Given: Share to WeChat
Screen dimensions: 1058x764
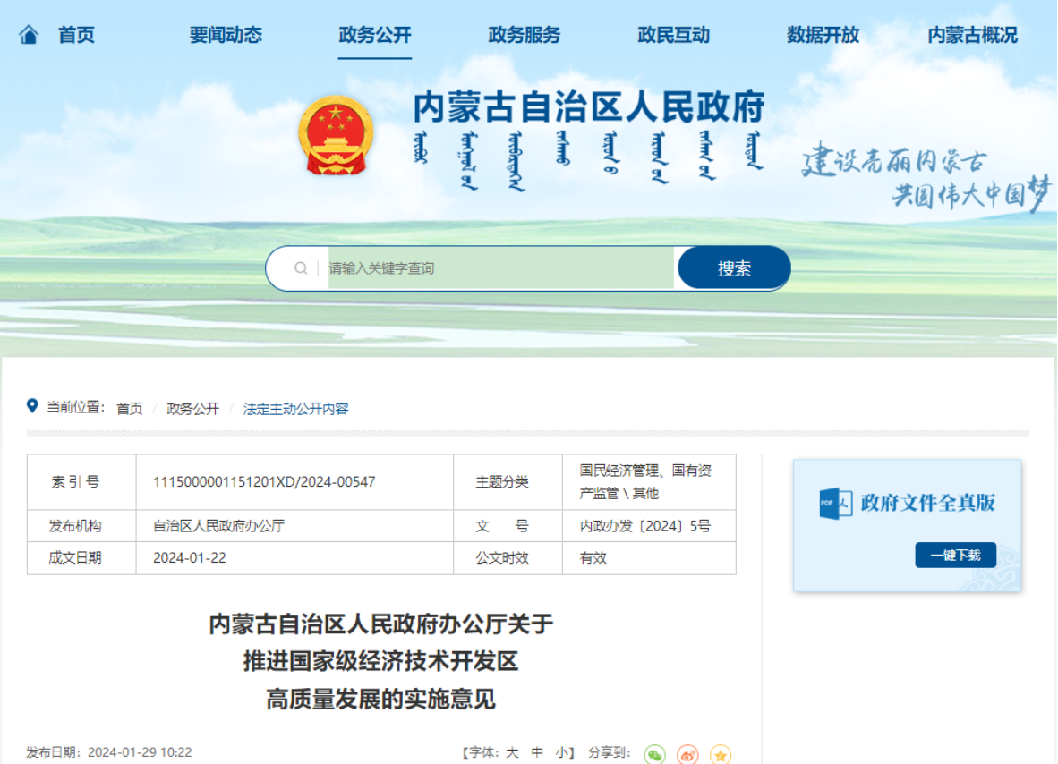Looking at the screenshot, I should (x=654, y=754).
